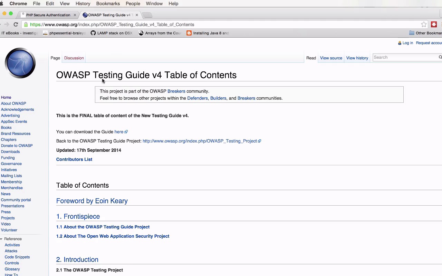Reload the current page
Screen dimensions: 442x276
[x=16, y=24]
